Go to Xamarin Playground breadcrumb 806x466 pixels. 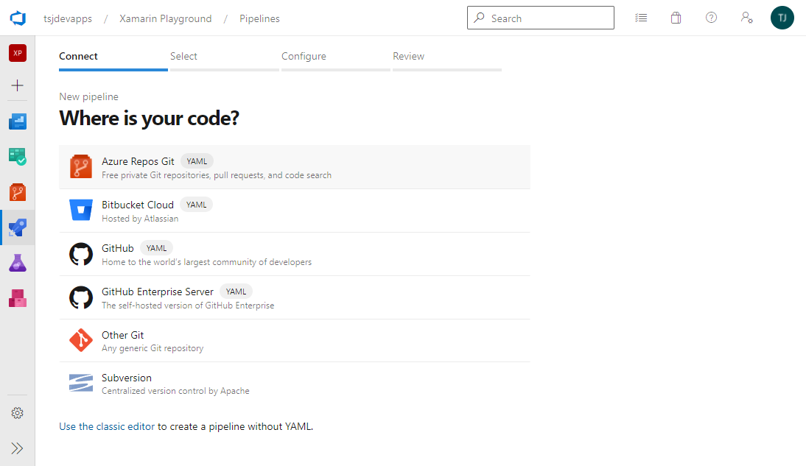click(x=166, y=18)
